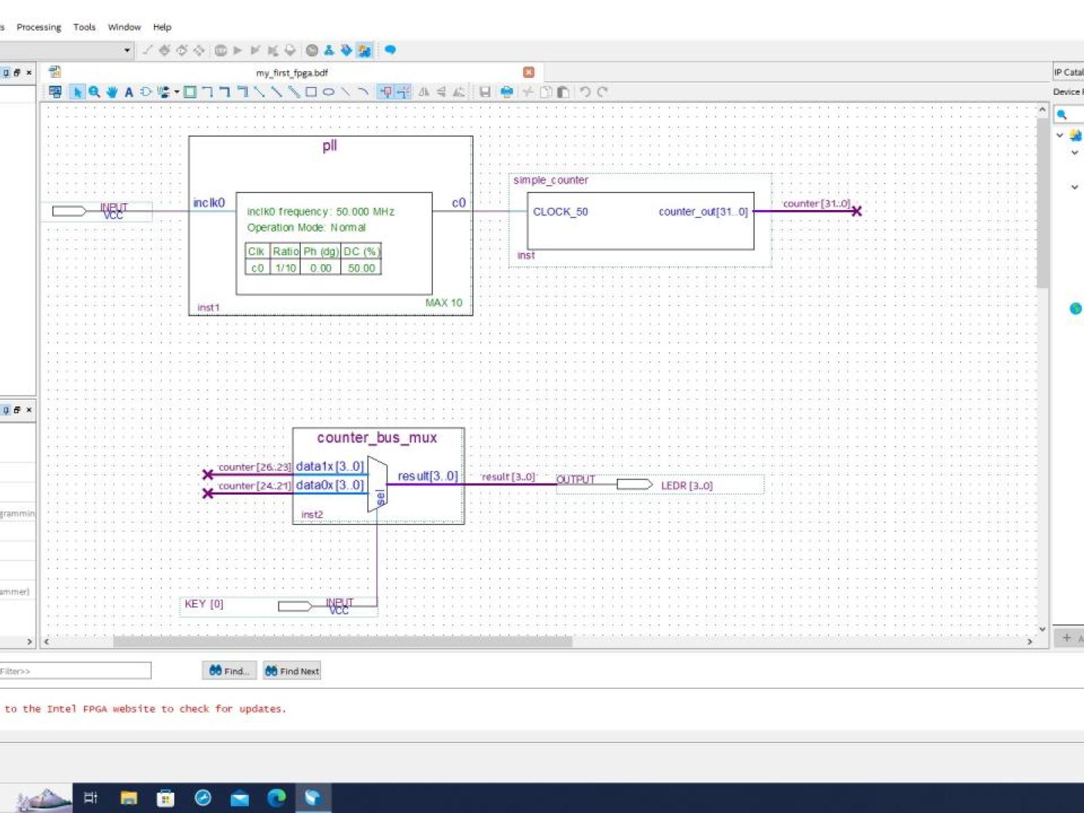
Task: Click the horizontal scrollbar thumb of schematic
Action: click(x=342, y=641)
